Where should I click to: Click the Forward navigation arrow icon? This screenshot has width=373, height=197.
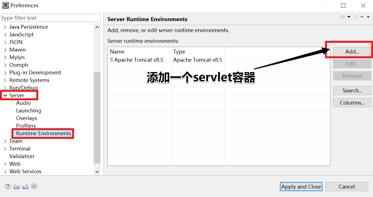356,17
